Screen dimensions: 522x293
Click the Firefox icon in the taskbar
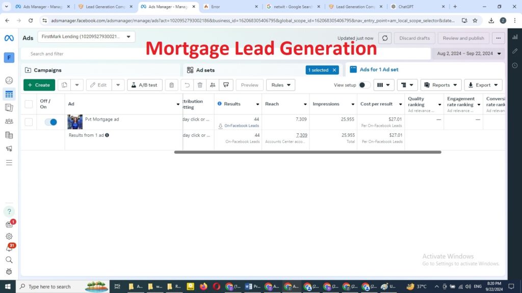tap(203, 286)
